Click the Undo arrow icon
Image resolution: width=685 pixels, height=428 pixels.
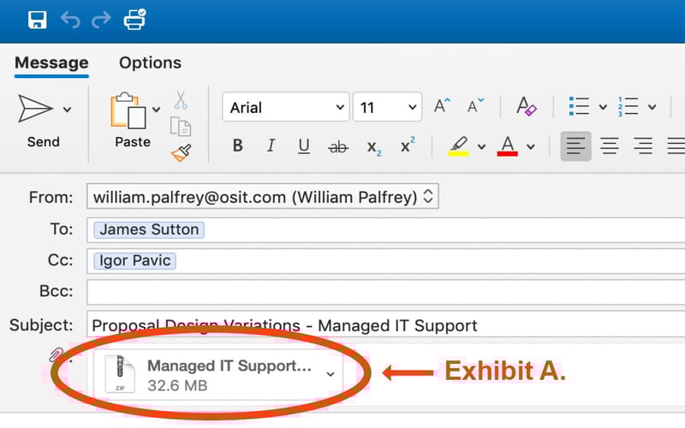70,20
